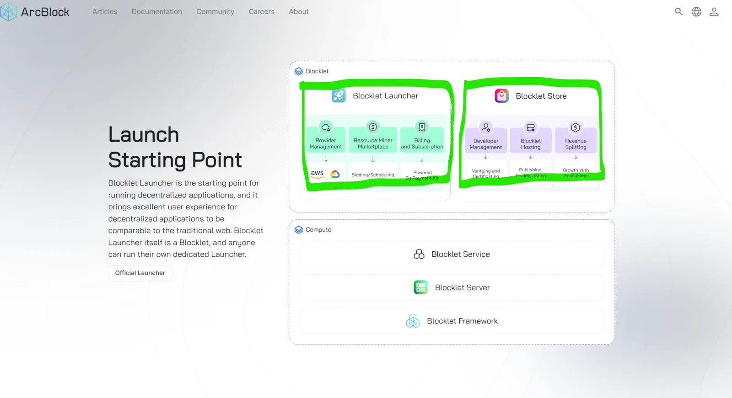This screenshot has width=732, height=398.
Task: Open the About menu item
Action: point(299,12)
